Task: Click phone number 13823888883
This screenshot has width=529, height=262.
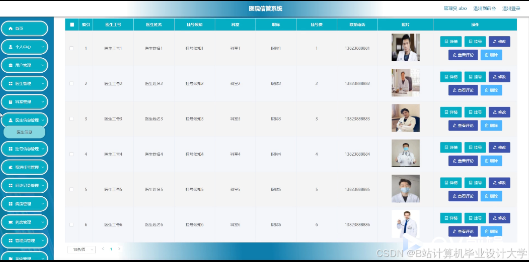Action: pos(357,119)
